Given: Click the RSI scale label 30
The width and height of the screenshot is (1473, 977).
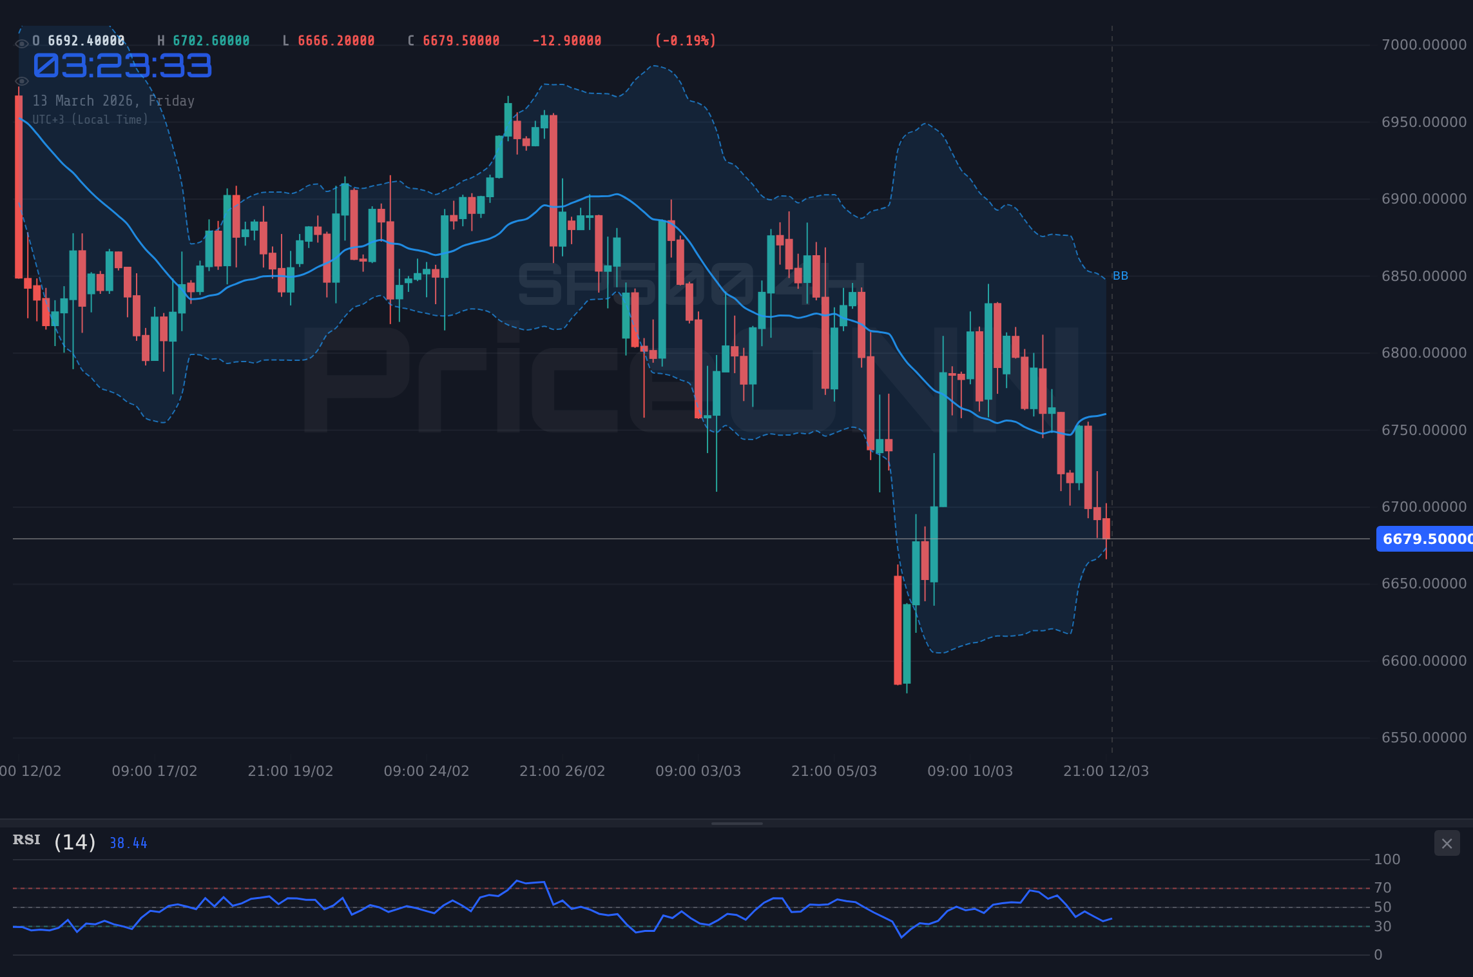Looking at the screenshot, I should coord(1383,927).
